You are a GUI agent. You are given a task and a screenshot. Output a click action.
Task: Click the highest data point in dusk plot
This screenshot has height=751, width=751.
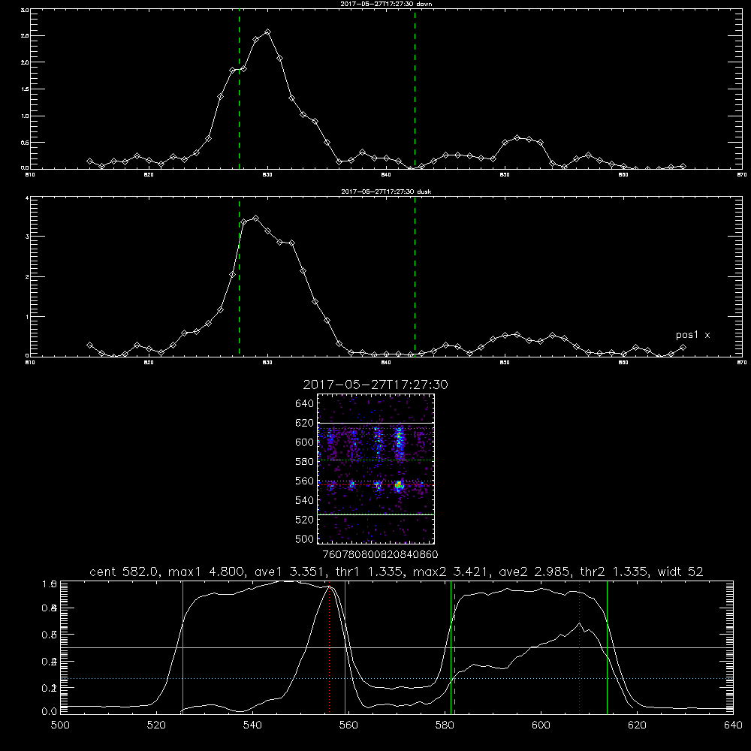tap(256, 219)
